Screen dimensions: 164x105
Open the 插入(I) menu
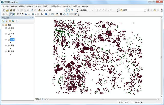[38, 6]
